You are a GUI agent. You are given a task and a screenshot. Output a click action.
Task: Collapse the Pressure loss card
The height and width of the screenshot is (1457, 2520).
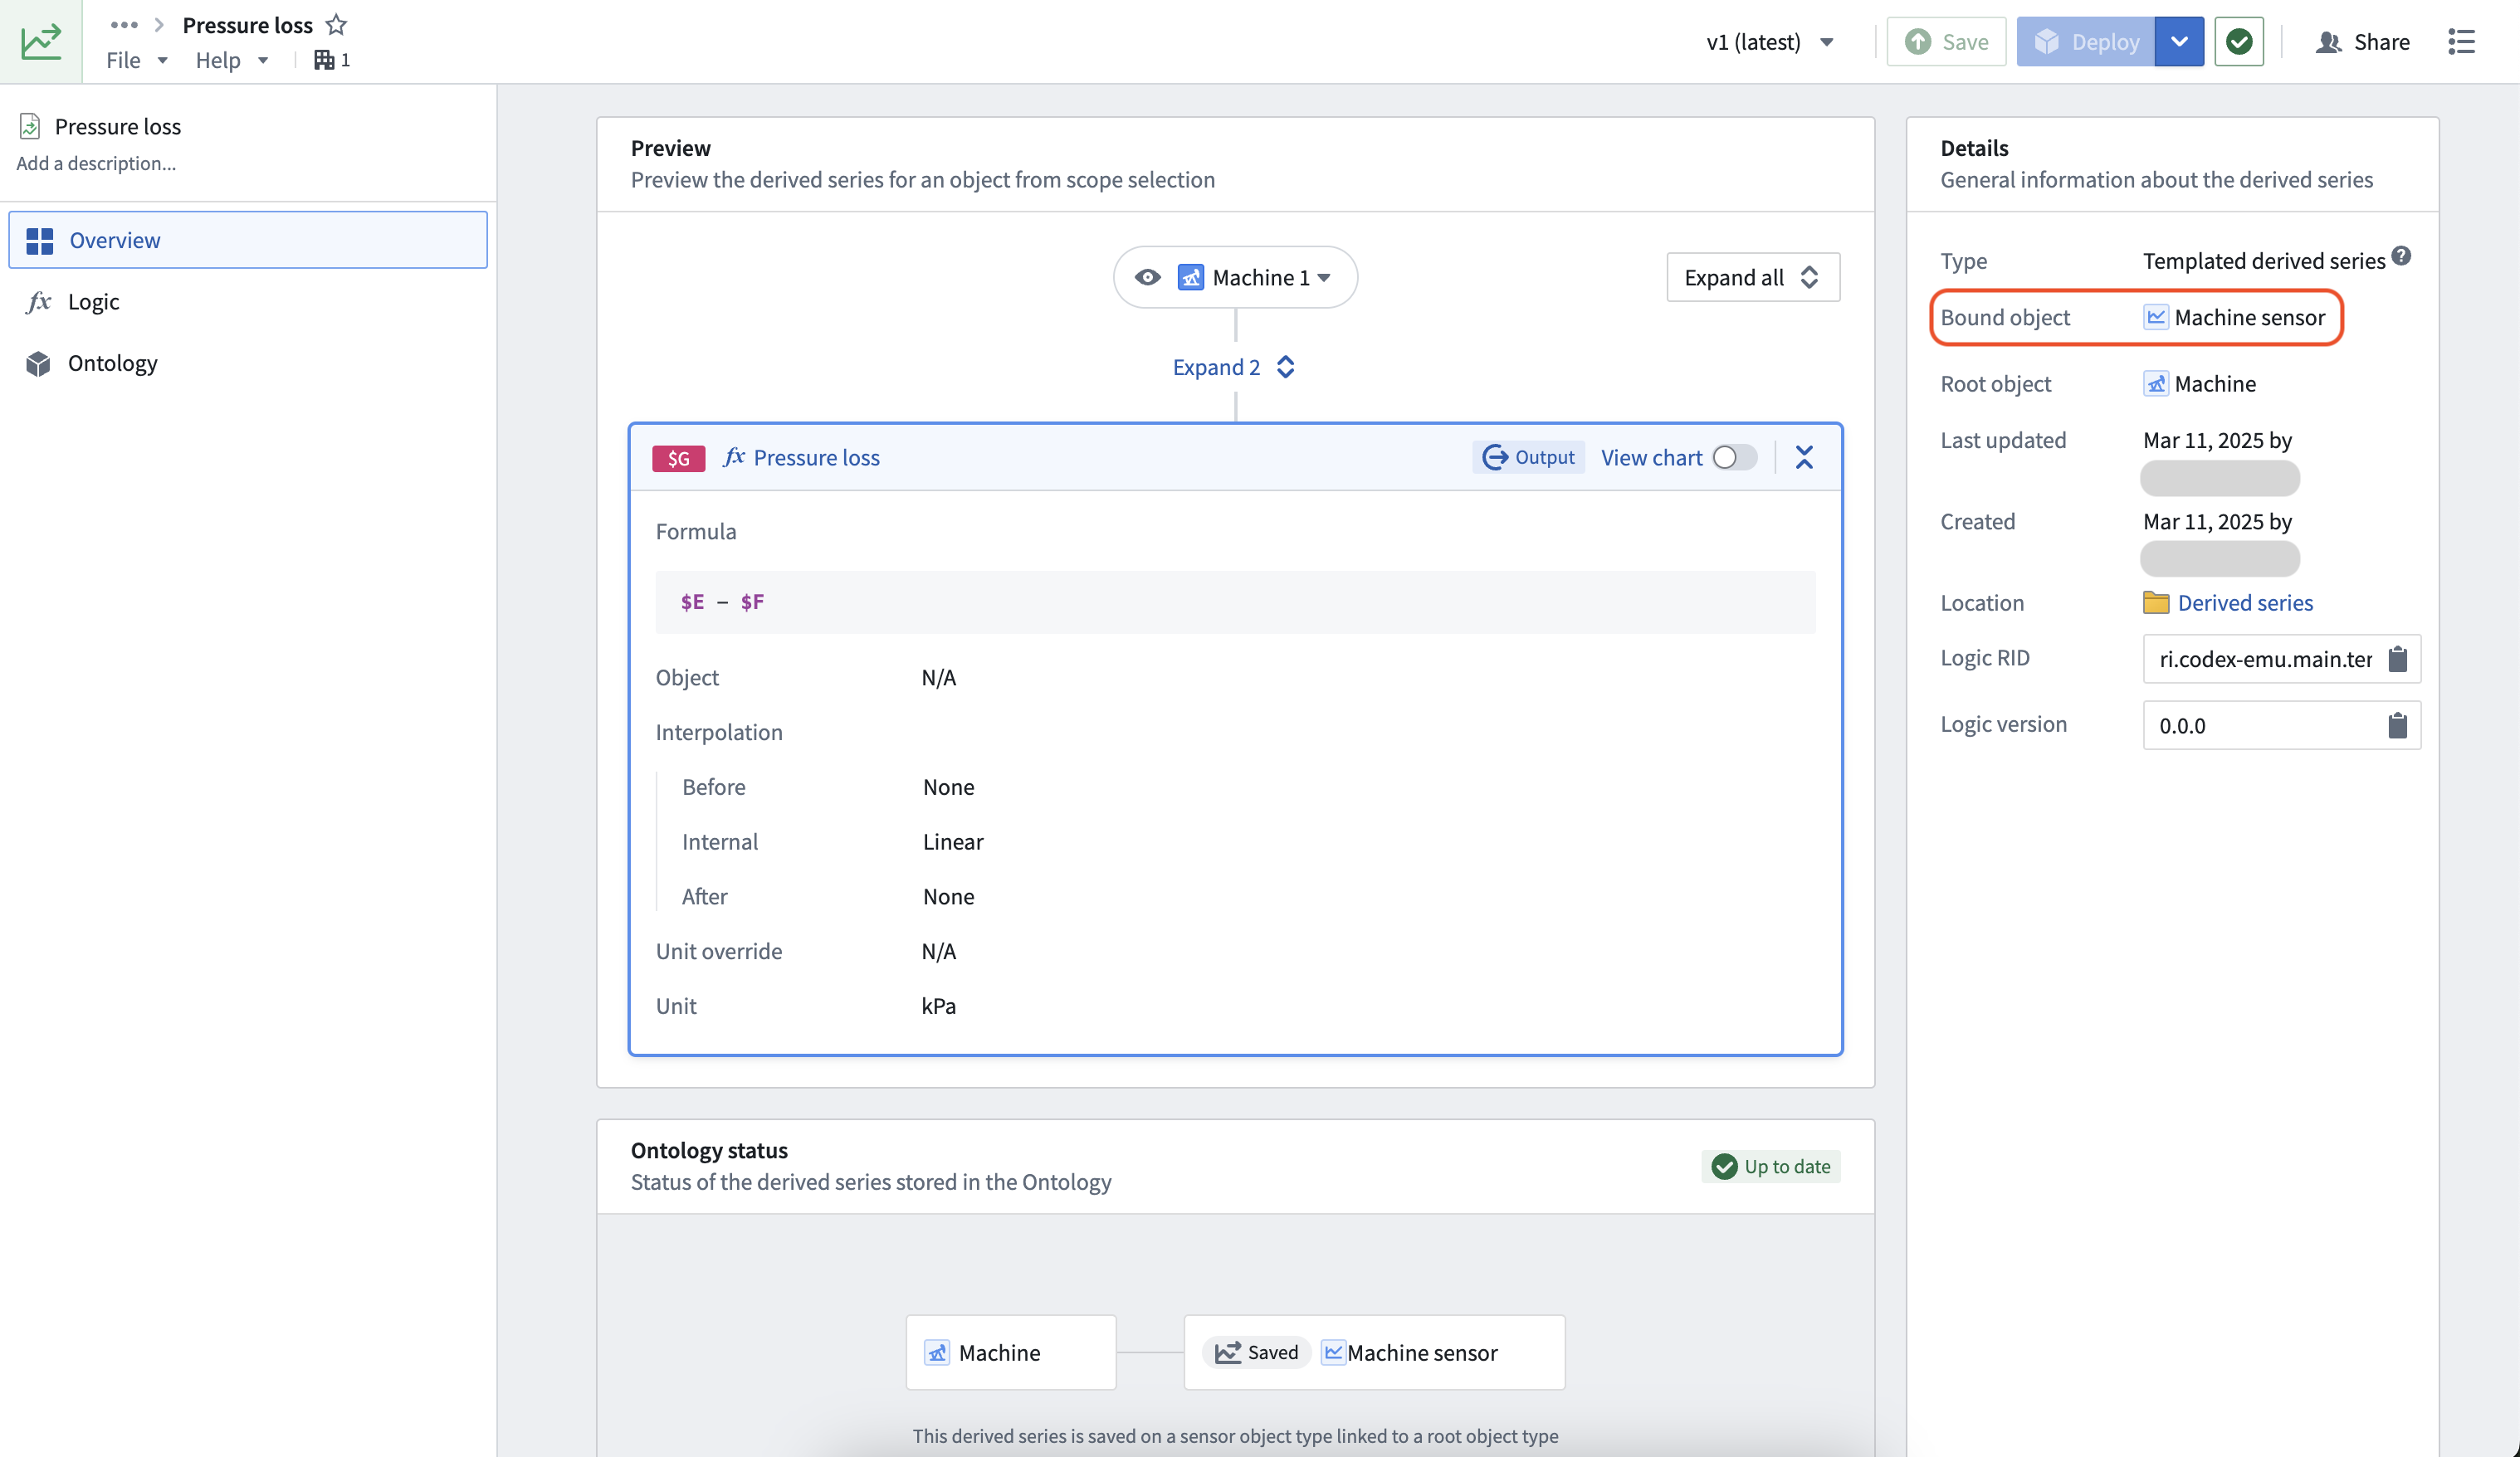[x=1804, y=456]
